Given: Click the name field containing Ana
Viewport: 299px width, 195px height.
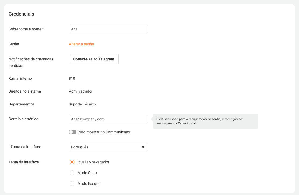Looking at the screenshot, I should [x=108, y=29].
